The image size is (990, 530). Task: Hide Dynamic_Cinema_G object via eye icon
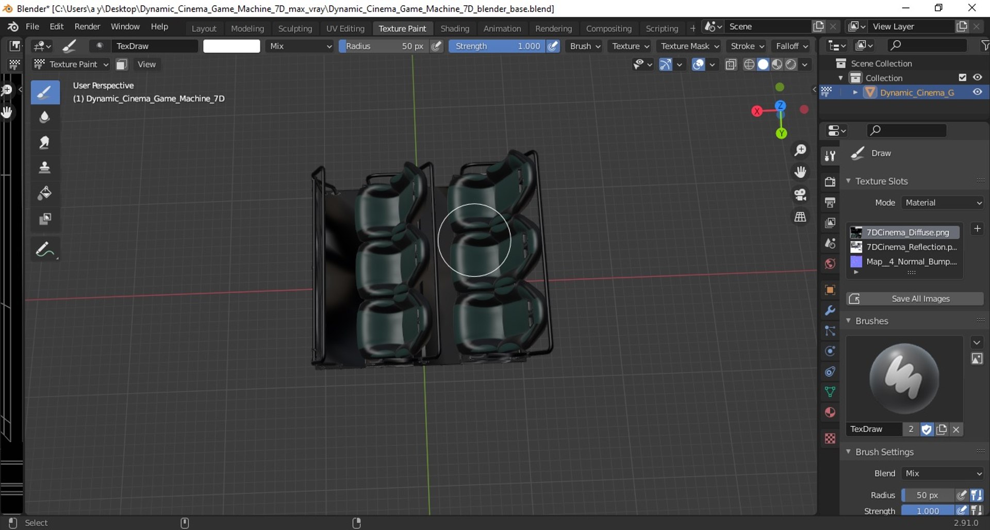point(978,92)
